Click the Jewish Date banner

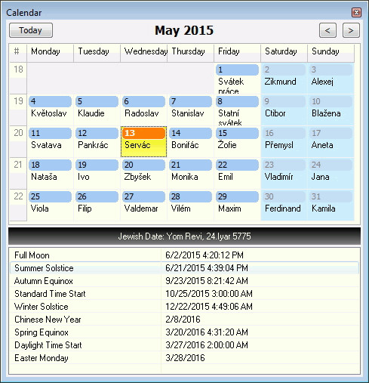(x=184, y=236)
